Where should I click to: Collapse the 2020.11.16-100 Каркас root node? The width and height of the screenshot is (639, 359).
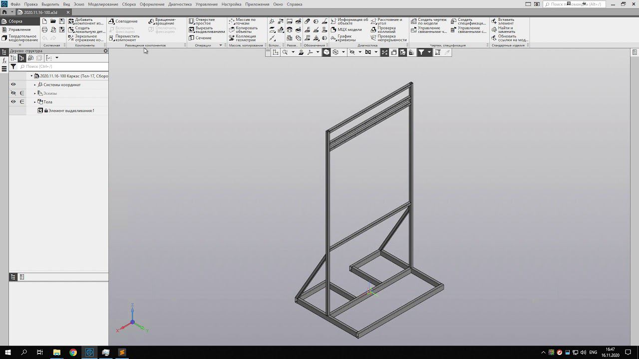point(31,76)
